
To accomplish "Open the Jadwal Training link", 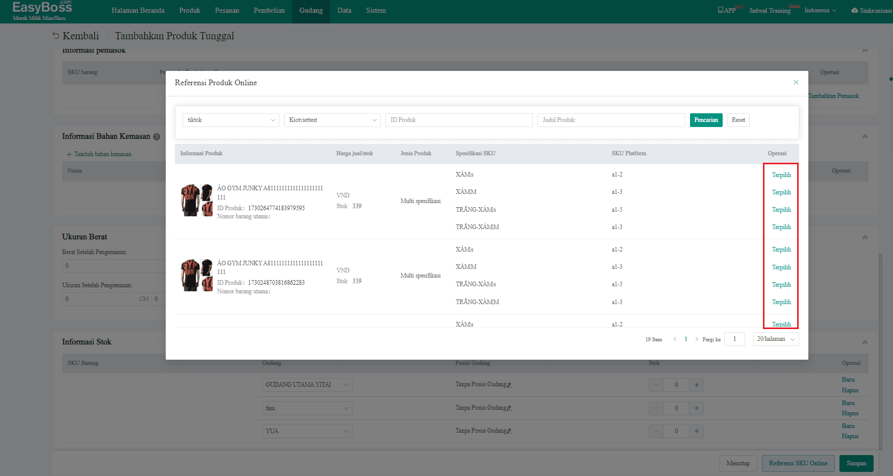I will tap(770, 11).
